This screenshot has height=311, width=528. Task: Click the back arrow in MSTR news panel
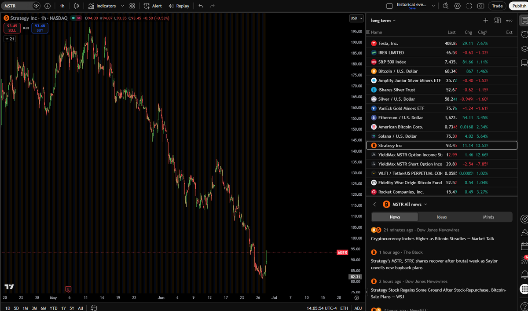(374, 204)
